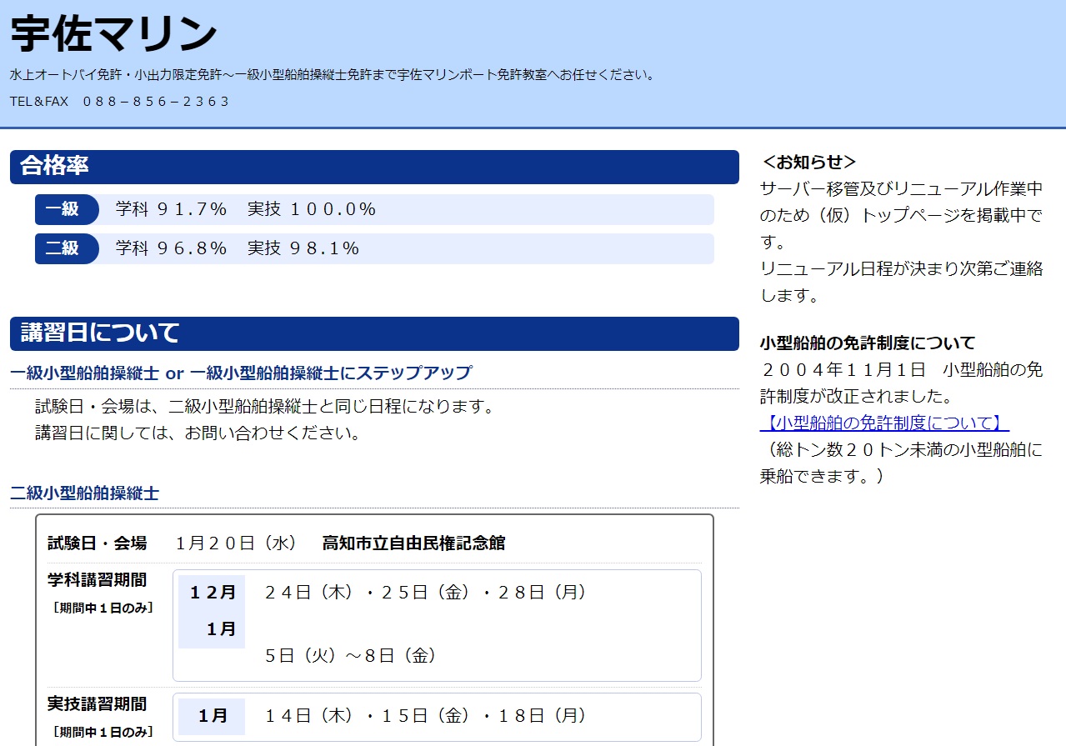
Task: Click the venue 高知市立自由民権記念館
Action: click(413, 543)
